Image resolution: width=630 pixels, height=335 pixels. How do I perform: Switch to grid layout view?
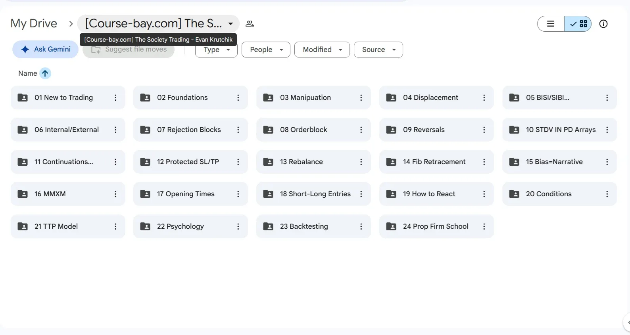coord(578,24)
